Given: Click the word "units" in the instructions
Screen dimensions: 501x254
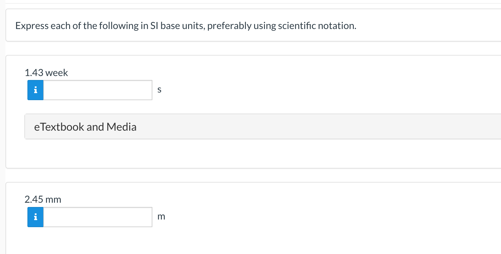Looking at the screenshot, I should tap(193, 26).
